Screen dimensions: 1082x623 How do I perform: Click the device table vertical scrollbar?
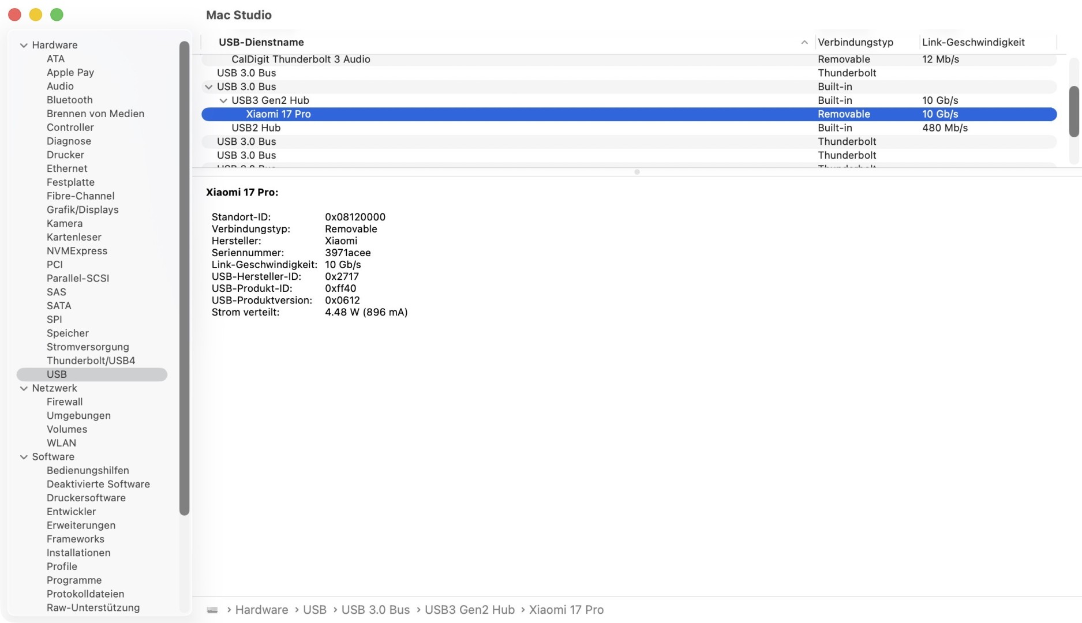pos(1073,112)
